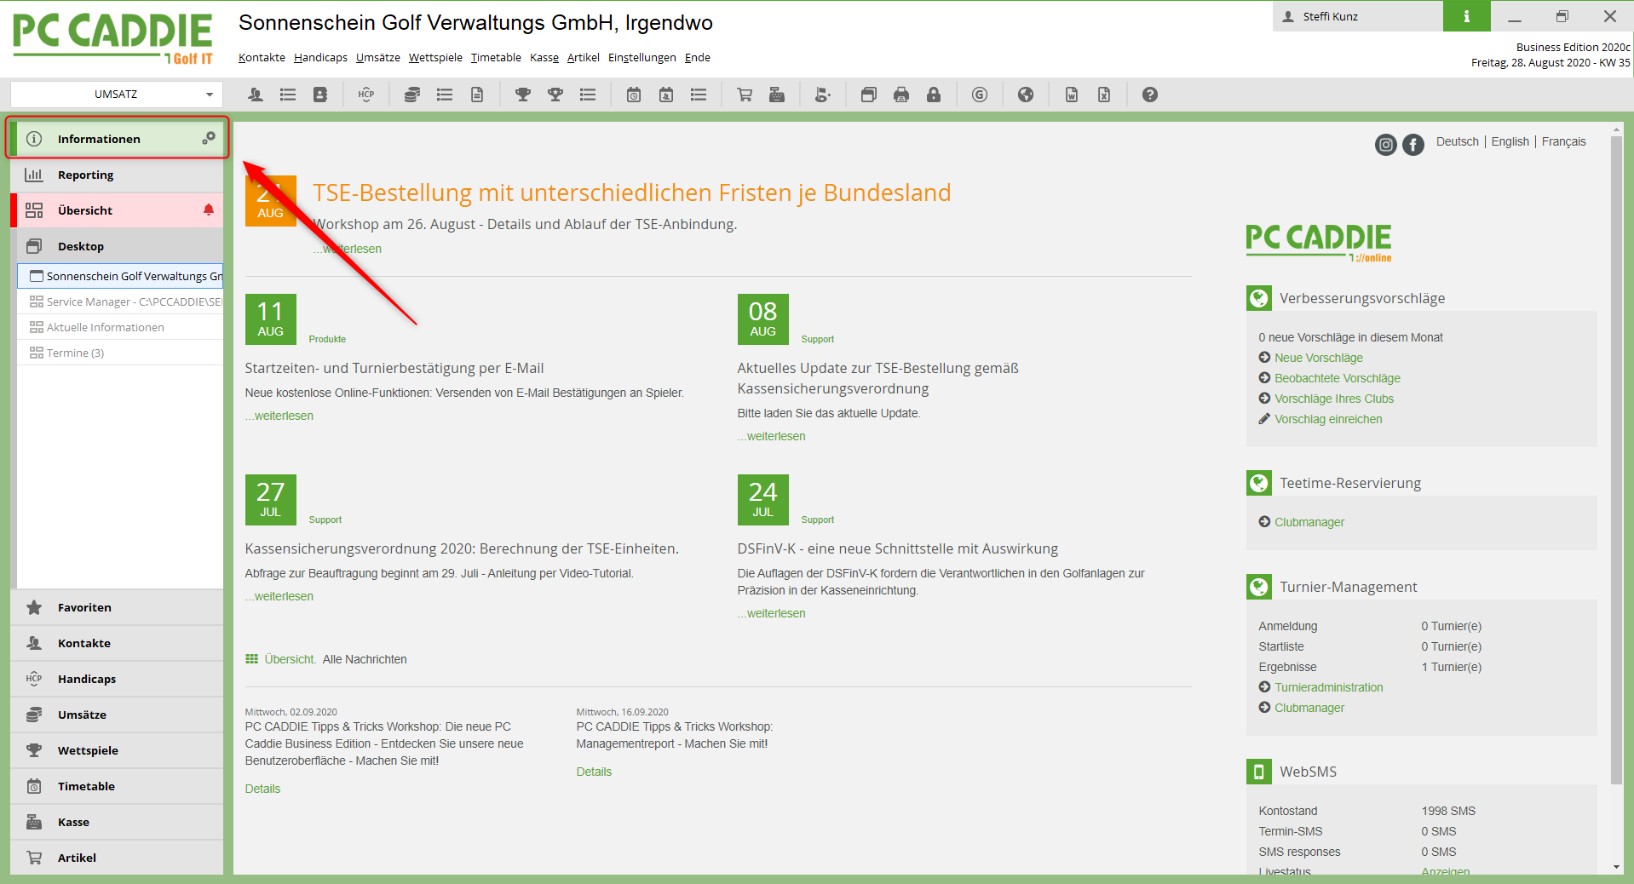This screenshot has width=1634, height=884.
Task: Open the HCP handicap toolbar icon
Action: 366,95
